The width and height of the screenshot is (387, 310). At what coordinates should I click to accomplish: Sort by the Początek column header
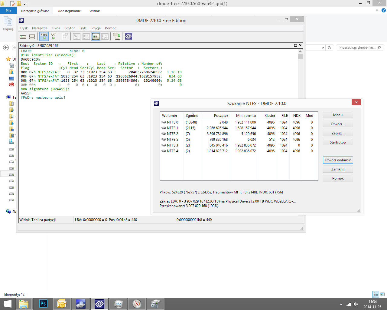click(216, 116)
